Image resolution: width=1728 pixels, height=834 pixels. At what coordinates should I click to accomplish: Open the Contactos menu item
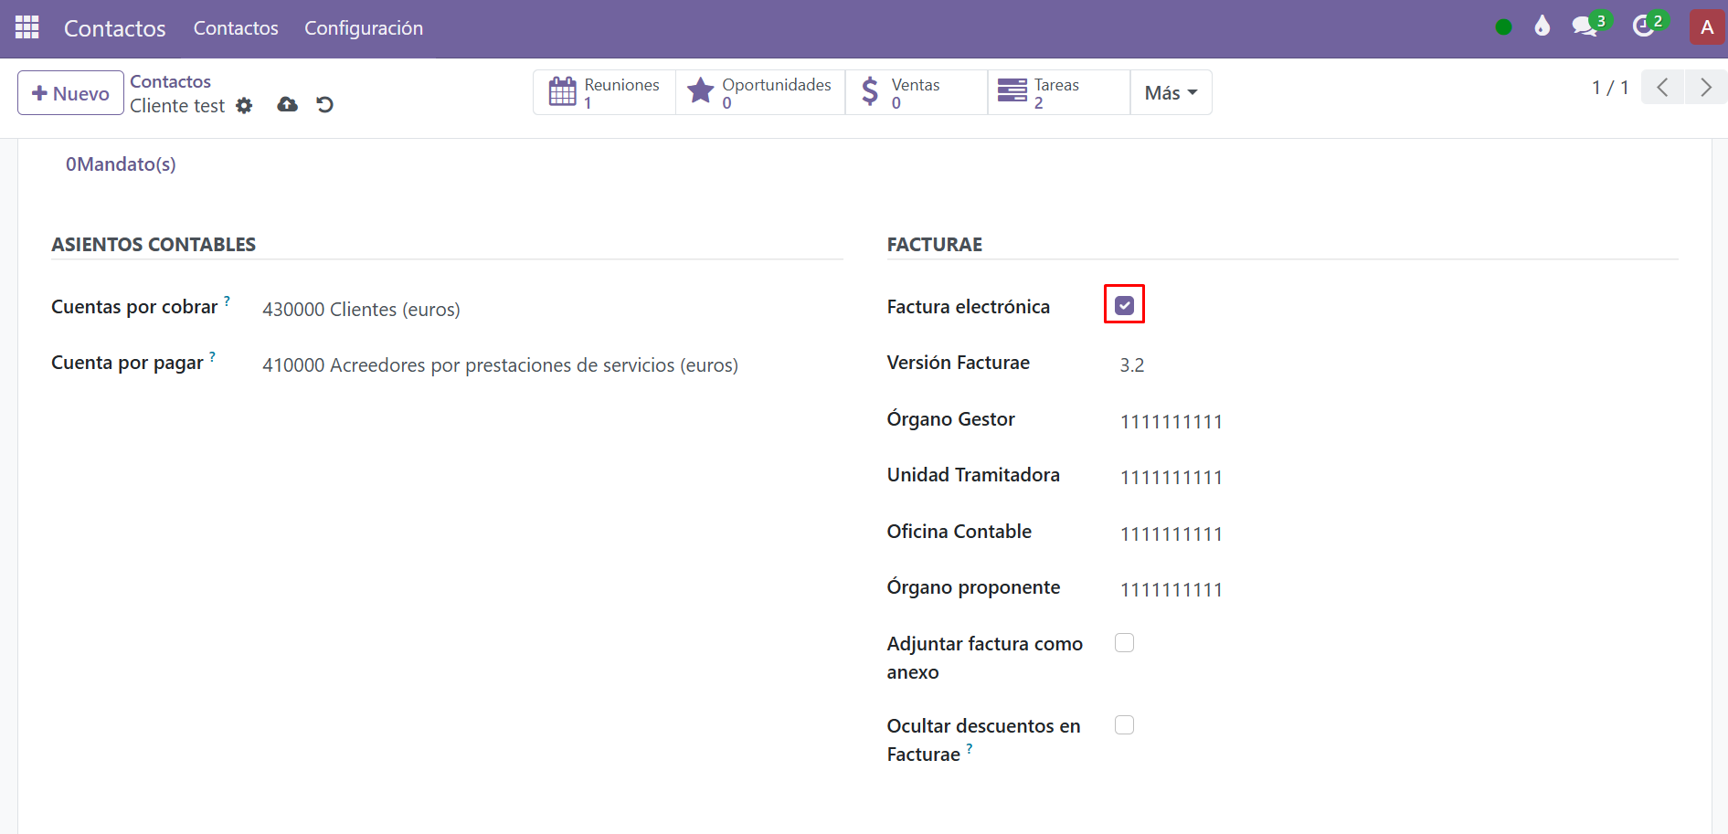[x=236, y=28]
